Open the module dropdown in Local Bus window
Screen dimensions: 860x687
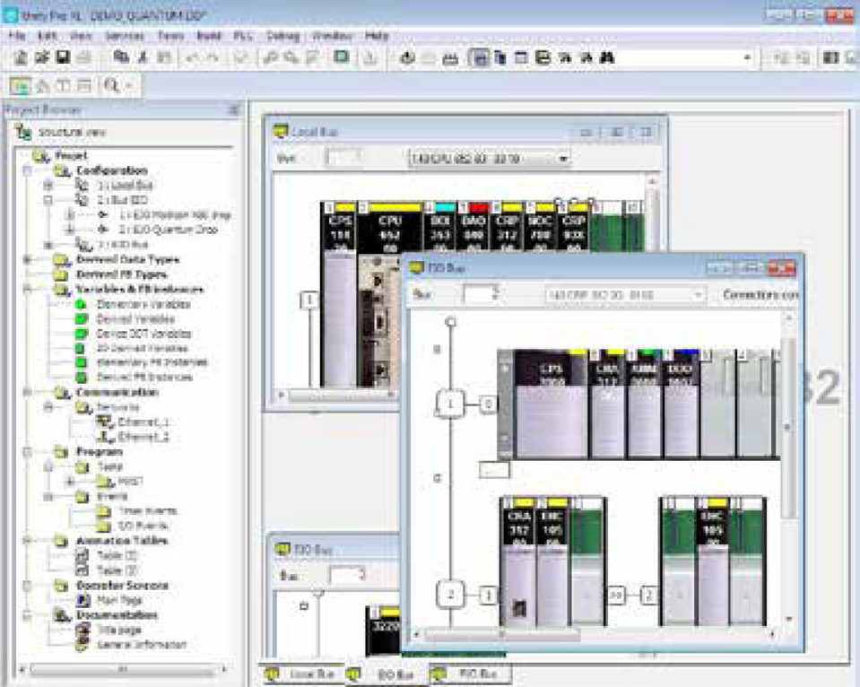563,159
